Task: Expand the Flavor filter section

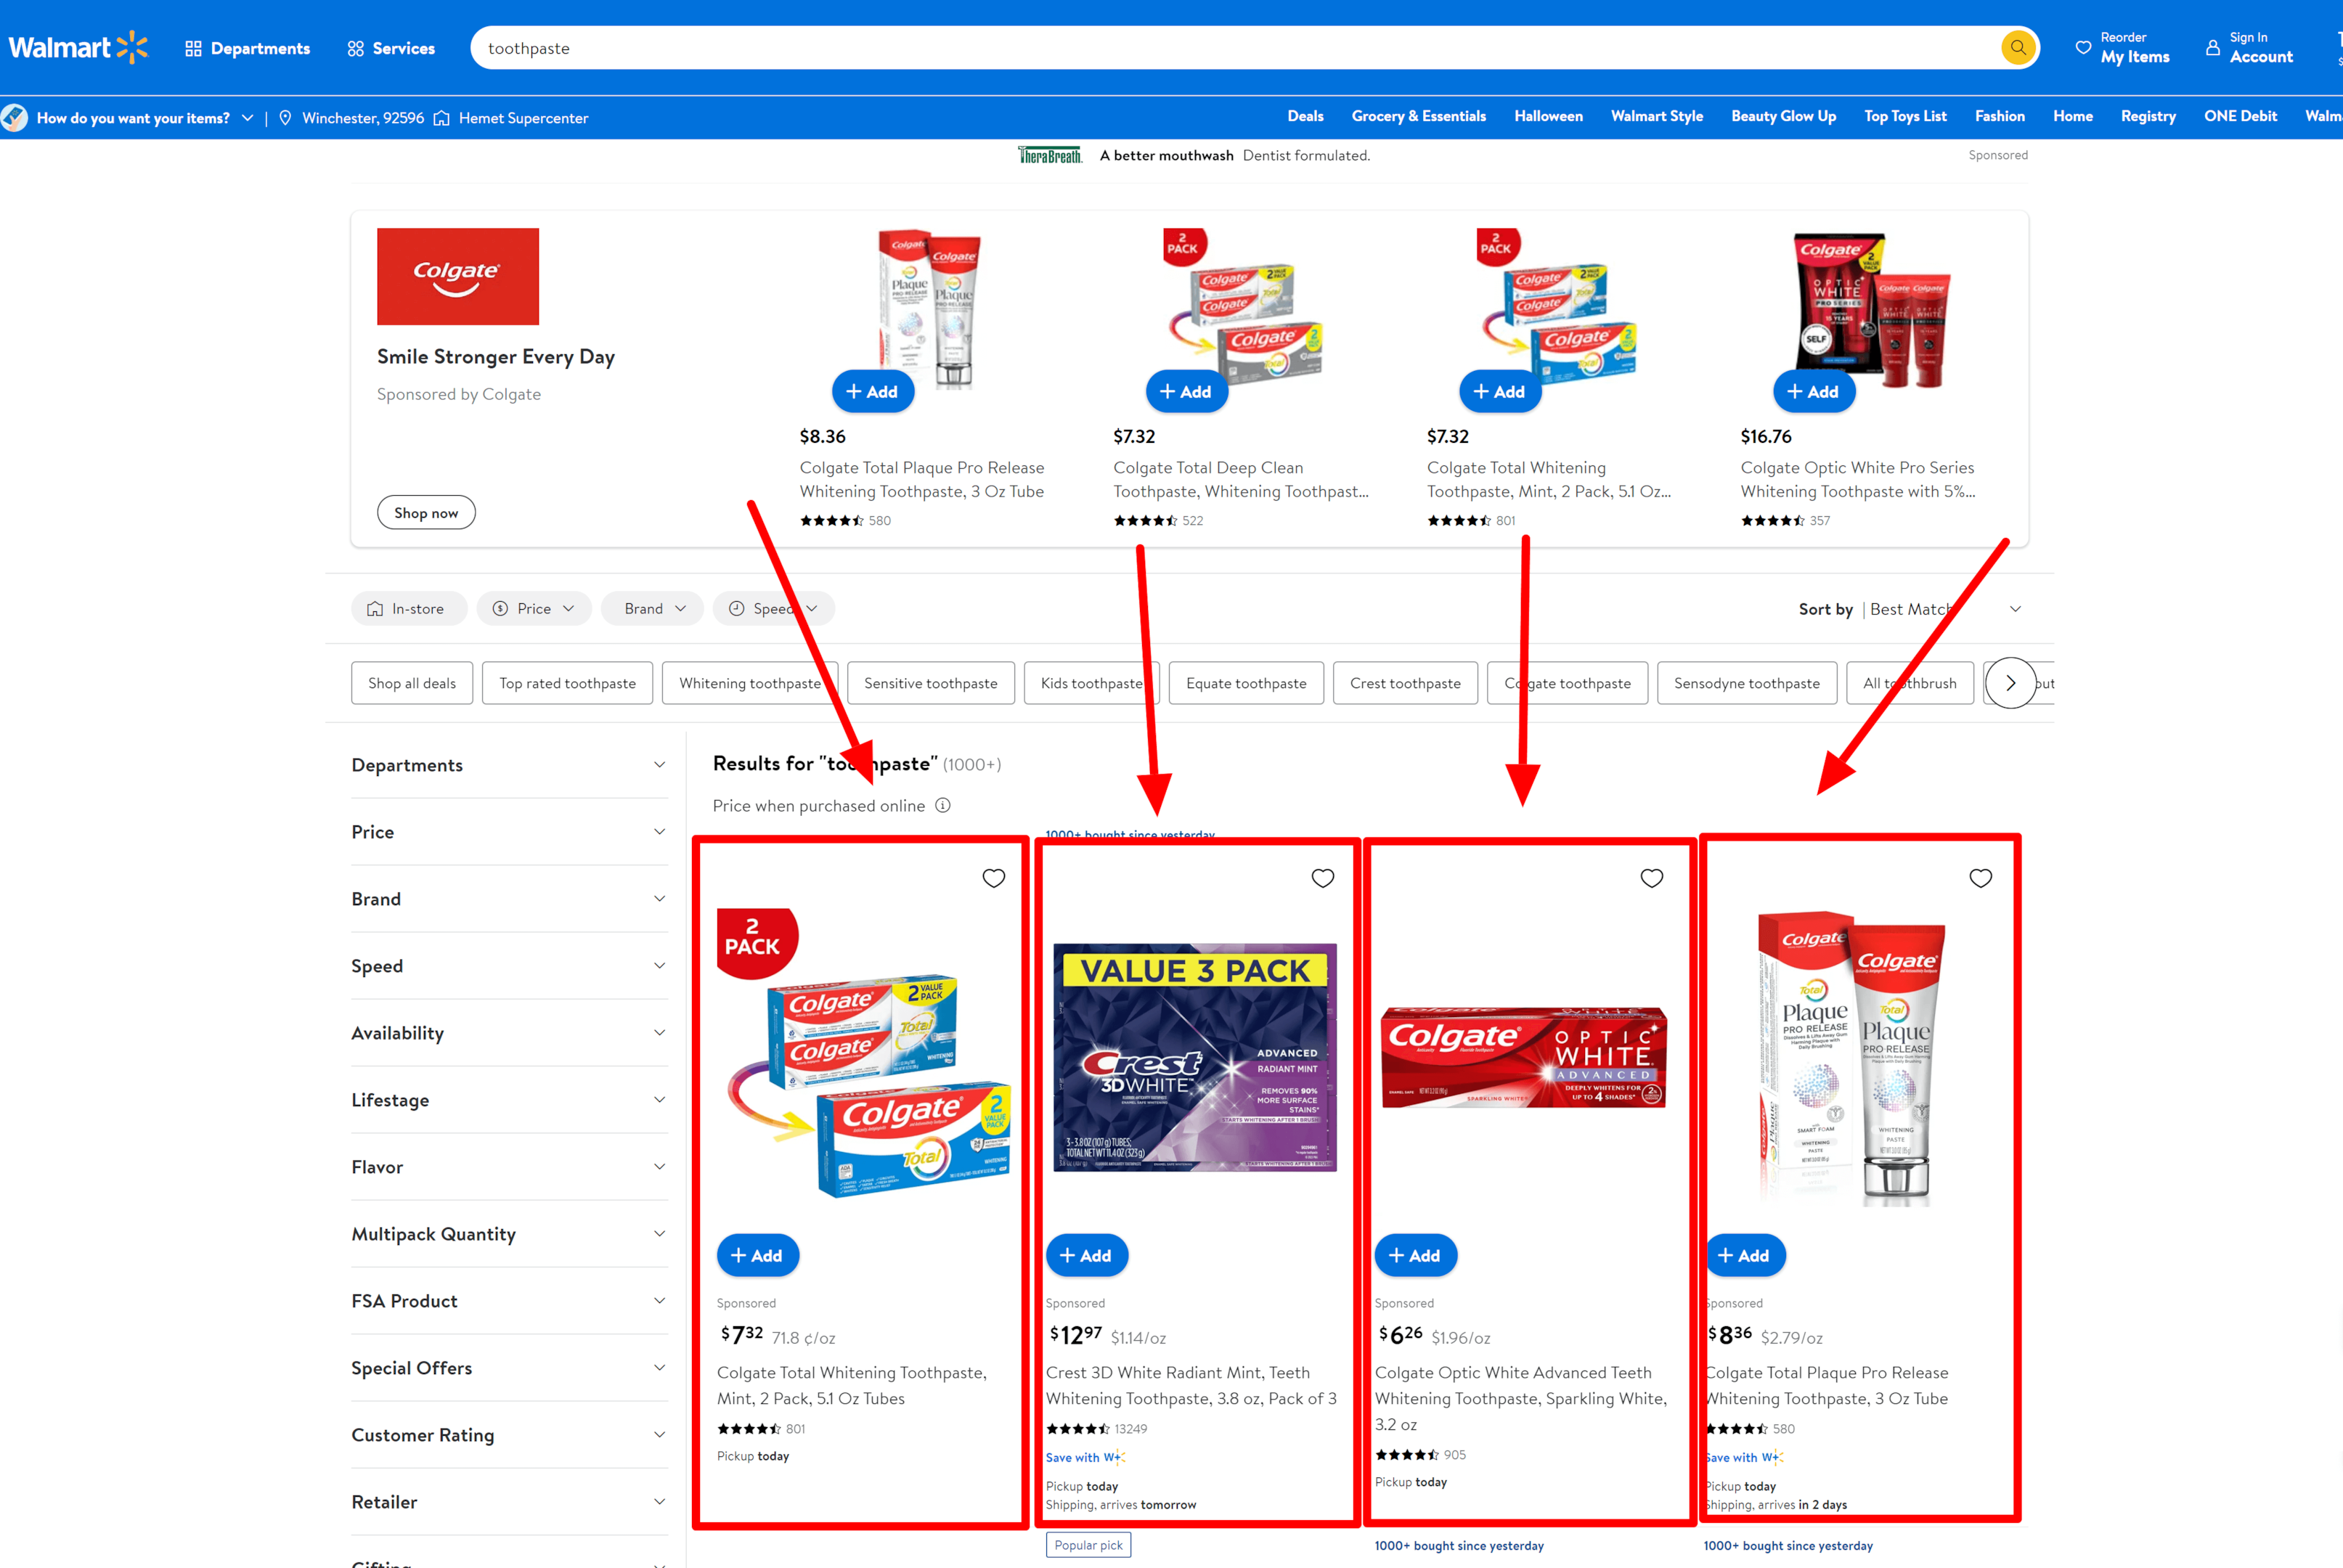Action: (x=508, y=1167)
